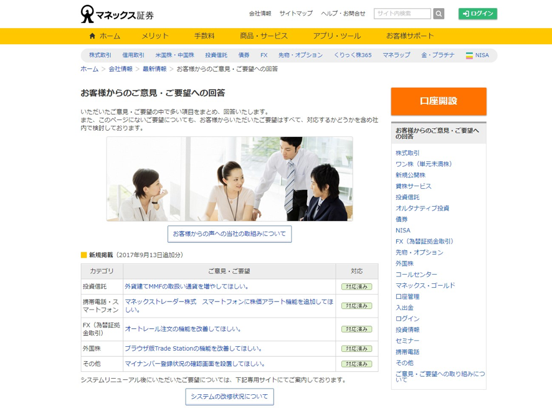552x411 pixels.
Task: Click ワン株（単元未満株） sidebar link
Action: (424, 164)
